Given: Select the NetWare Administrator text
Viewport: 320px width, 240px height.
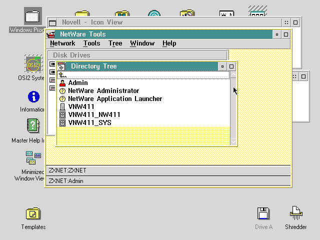Looking at the screenshot, I should pyautogui.click(x=103, y=91).
